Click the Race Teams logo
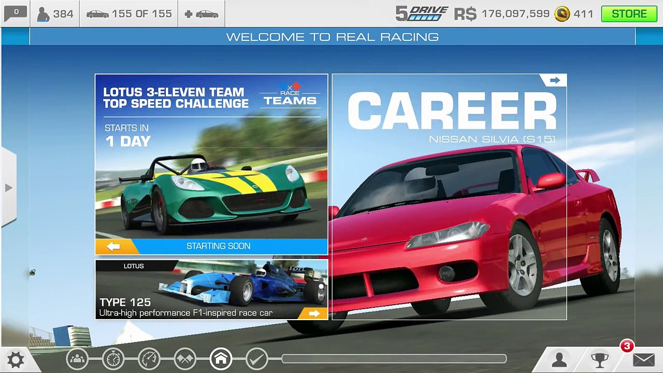 pyautogui.click(x=290, y=94)
